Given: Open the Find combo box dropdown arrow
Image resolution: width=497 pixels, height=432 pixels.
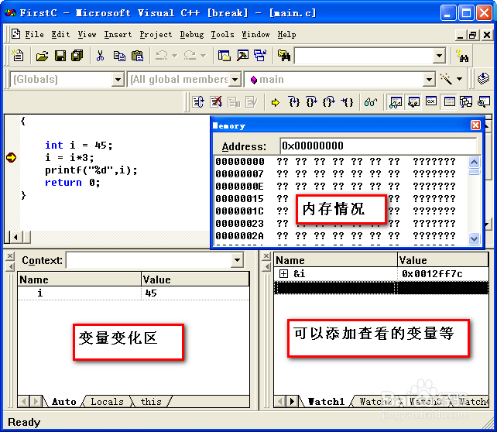Looking at the screenshot, I should tap(439, 56).
